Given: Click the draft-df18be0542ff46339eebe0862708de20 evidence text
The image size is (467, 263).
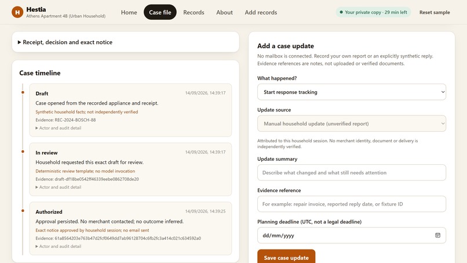Looking at the screenshot, I should 97,179.
